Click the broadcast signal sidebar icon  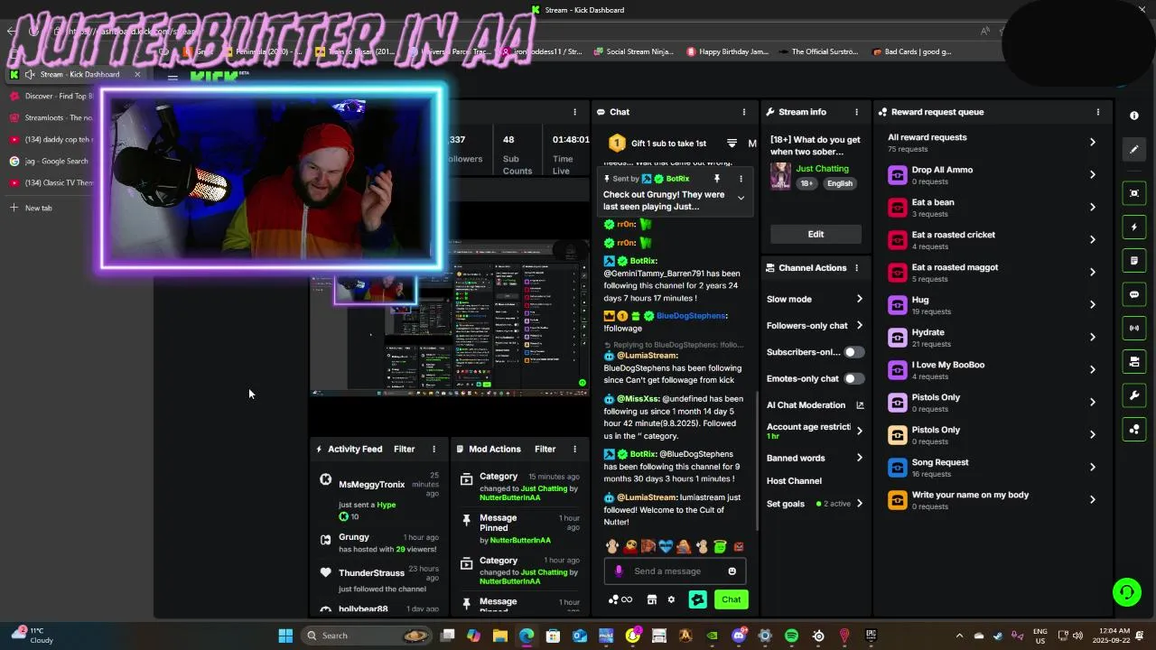pos(1134,328)
